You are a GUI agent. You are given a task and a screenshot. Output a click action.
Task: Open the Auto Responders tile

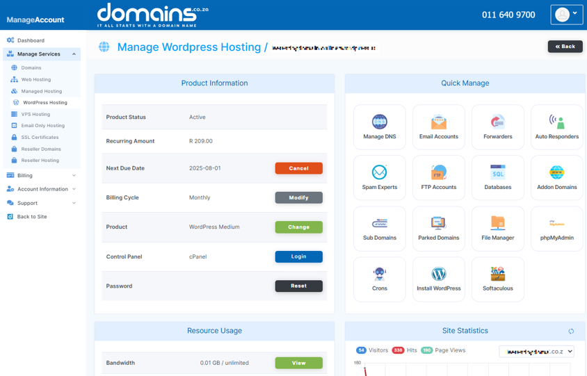click(x=556, y=126)
